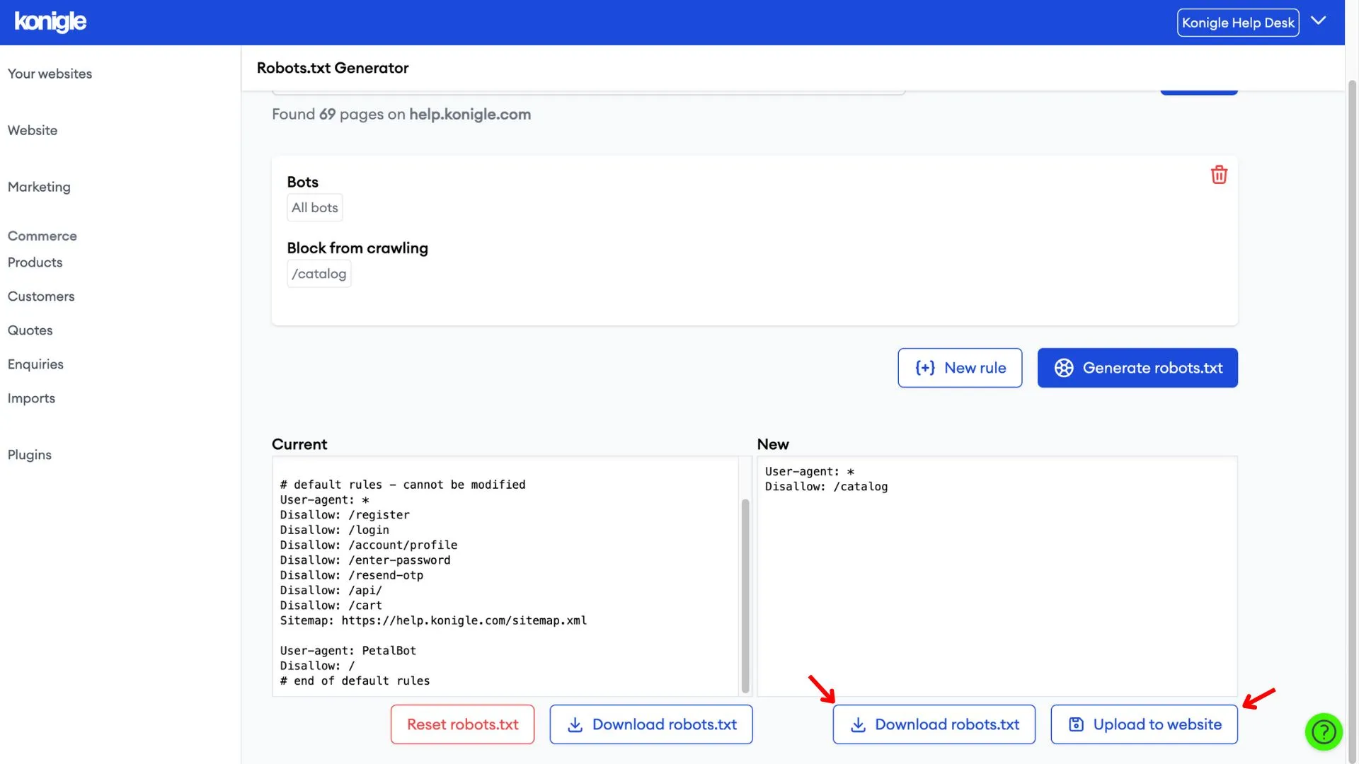Open the Marketing navigation section
The height and width of the screenshot is (764, 1359).
(38, 187)
